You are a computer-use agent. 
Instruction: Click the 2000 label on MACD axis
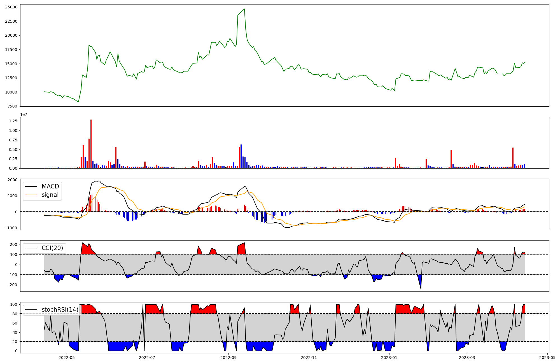pos(12,180)
